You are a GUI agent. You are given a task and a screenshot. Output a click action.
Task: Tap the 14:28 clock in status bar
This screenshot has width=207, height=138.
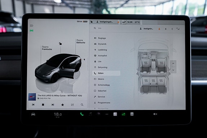130,22
